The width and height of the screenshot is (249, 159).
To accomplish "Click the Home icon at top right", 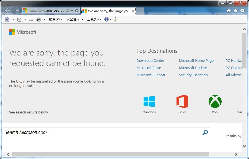I will (x=229, y=10).
